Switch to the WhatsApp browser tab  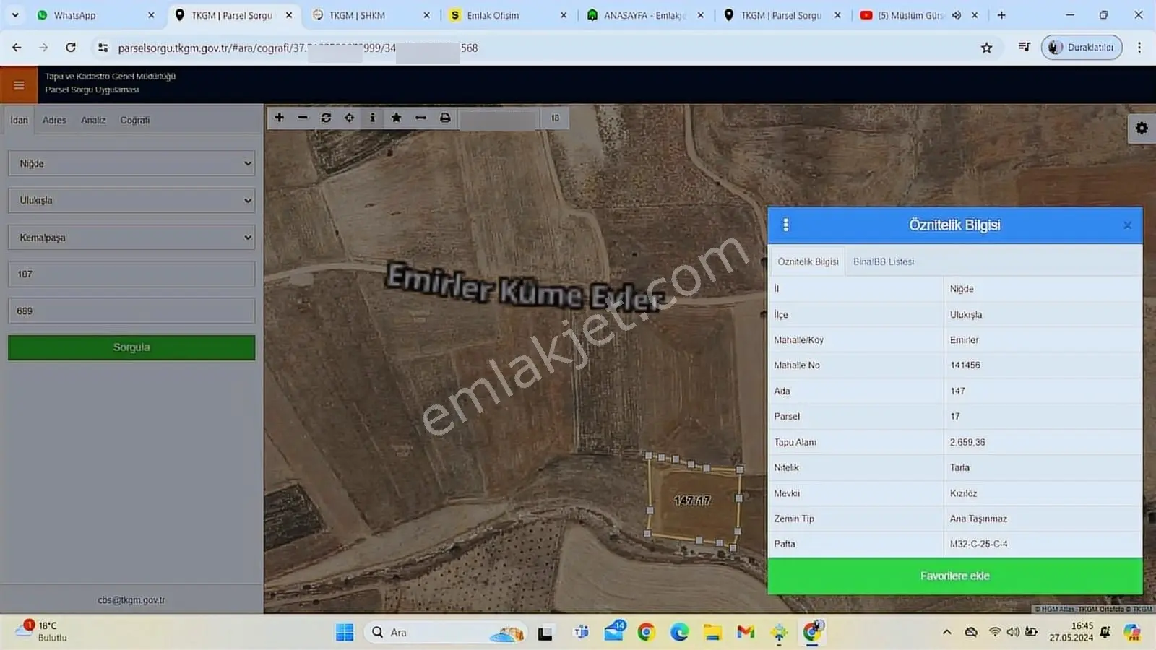96,15
